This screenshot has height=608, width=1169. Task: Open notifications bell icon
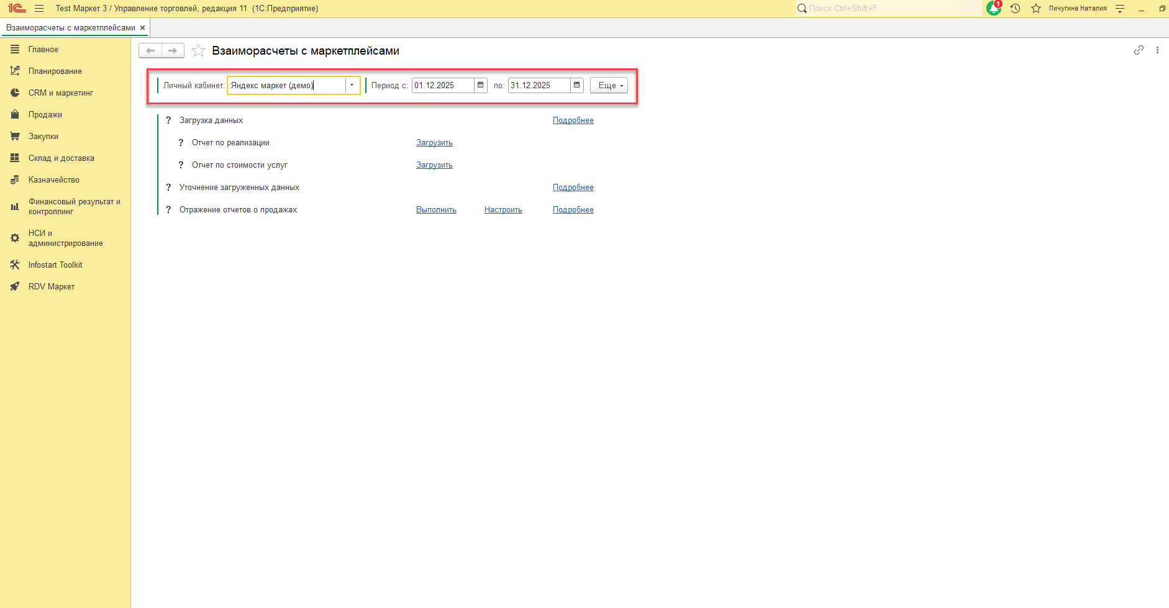point(994,8)
